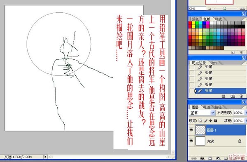247x162 pixels.
Task: Click the layer style icon below Layers
Action: coord(202,158)
